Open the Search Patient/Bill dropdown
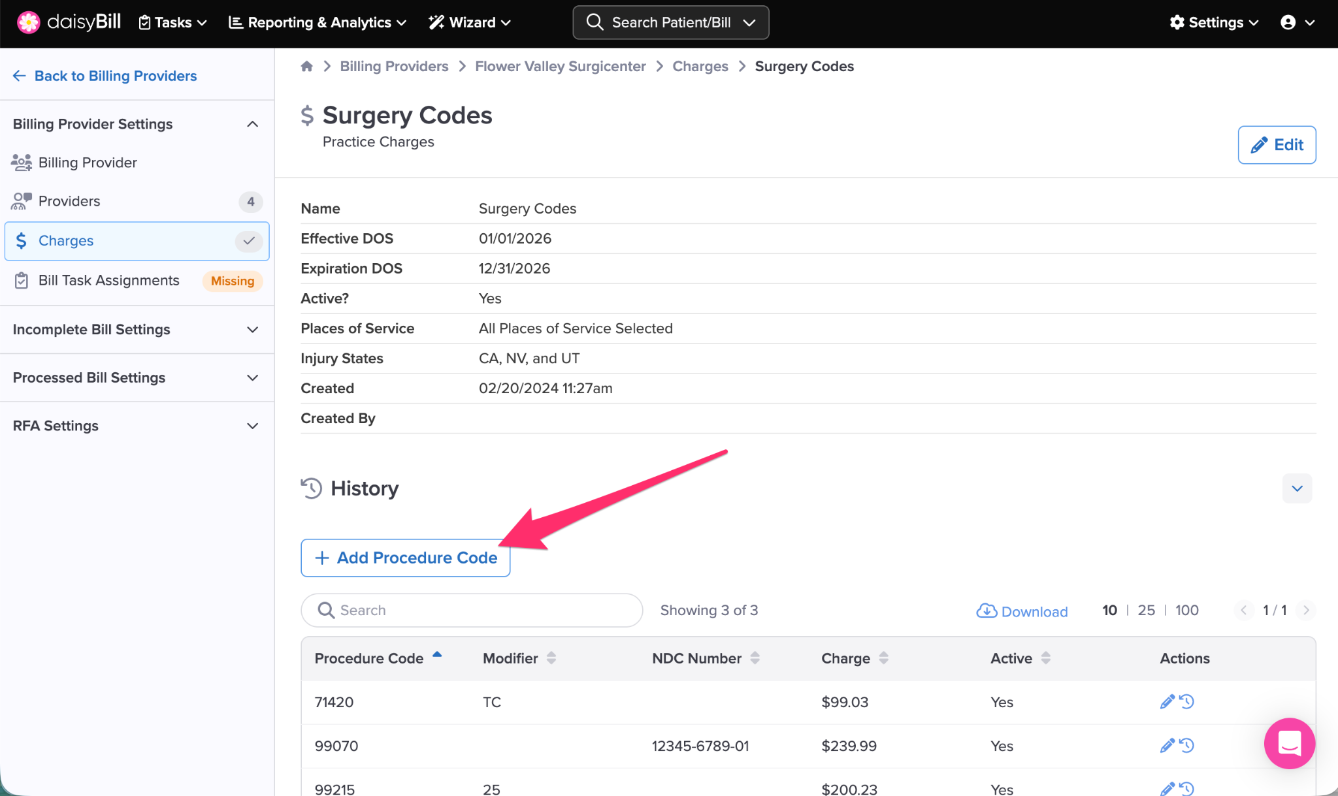This screenshot has width=1338, height=796. [670, 22]
